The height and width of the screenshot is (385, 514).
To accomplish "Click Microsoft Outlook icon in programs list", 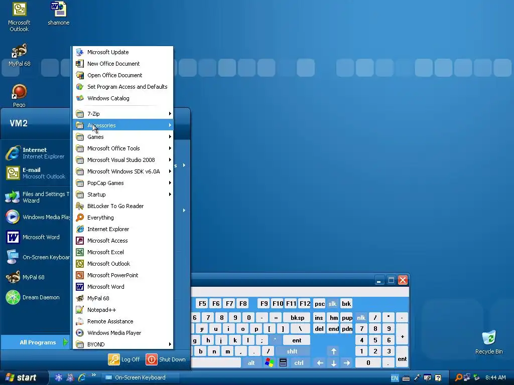I will (x=80, y=264).
